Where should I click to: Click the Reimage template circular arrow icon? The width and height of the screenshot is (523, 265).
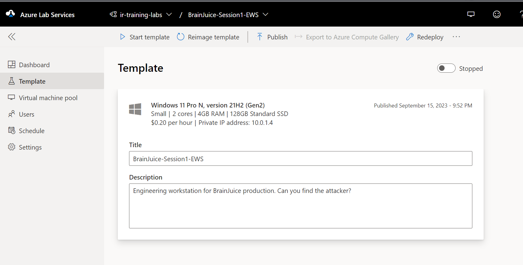tap(181, 37)
